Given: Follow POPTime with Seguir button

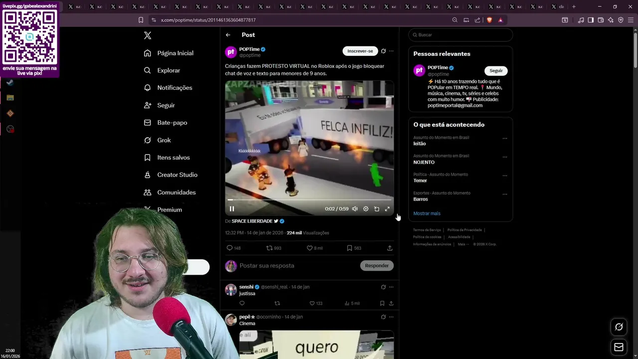Looking at the screenshot, I should (x=496, y=71).
